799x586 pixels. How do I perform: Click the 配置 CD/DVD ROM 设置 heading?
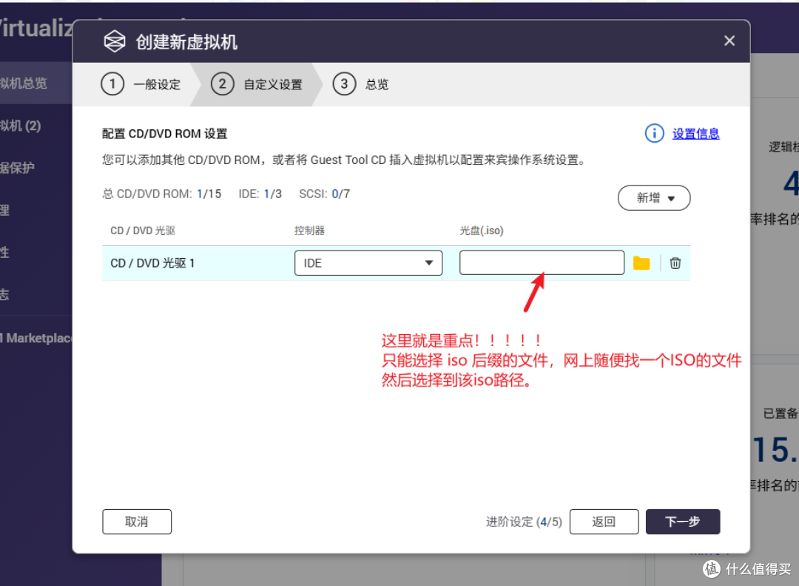(x=164, y=134)
